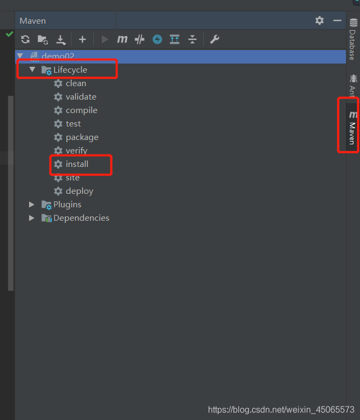
Task: Select the demo02 project row
Action: (181, 56)
